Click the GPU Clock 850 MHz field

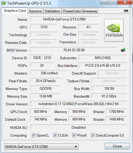pyautogui.click(x=40, y=111)
